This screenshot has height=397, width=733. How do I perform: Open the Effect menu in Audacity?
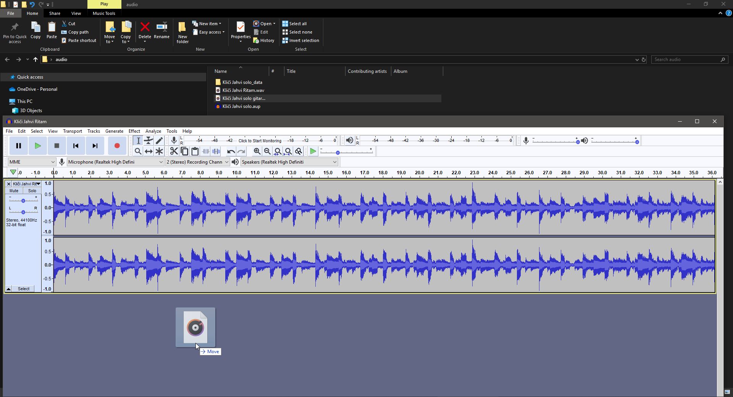click(134, 131)
